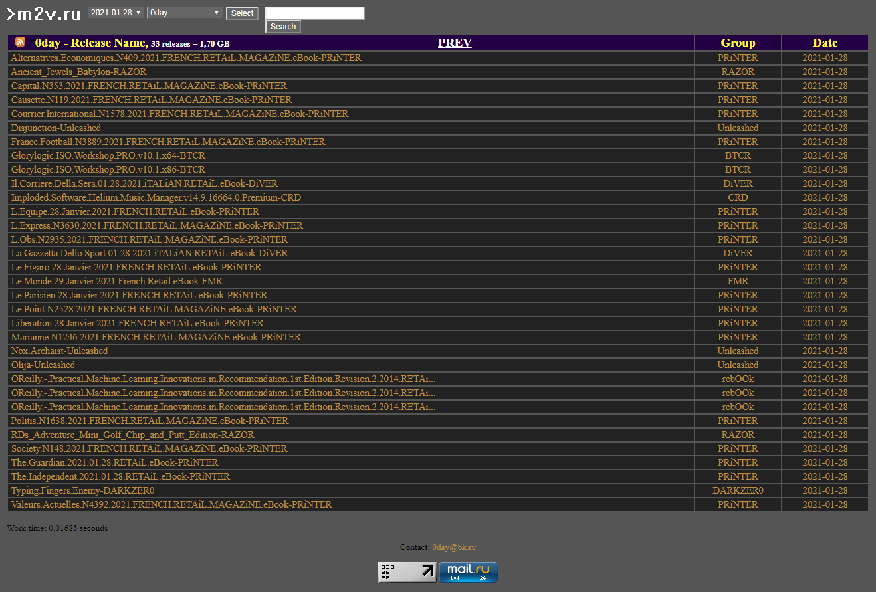Click the CRD group link
This screenshot has height=592, width=876.
[738, 197]
